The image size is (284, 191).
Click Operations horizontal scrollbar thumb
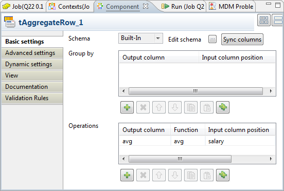coord(180,159)
